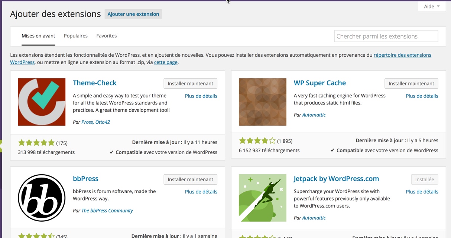Switch to the Mises en avant tab

tap(38, 36)
